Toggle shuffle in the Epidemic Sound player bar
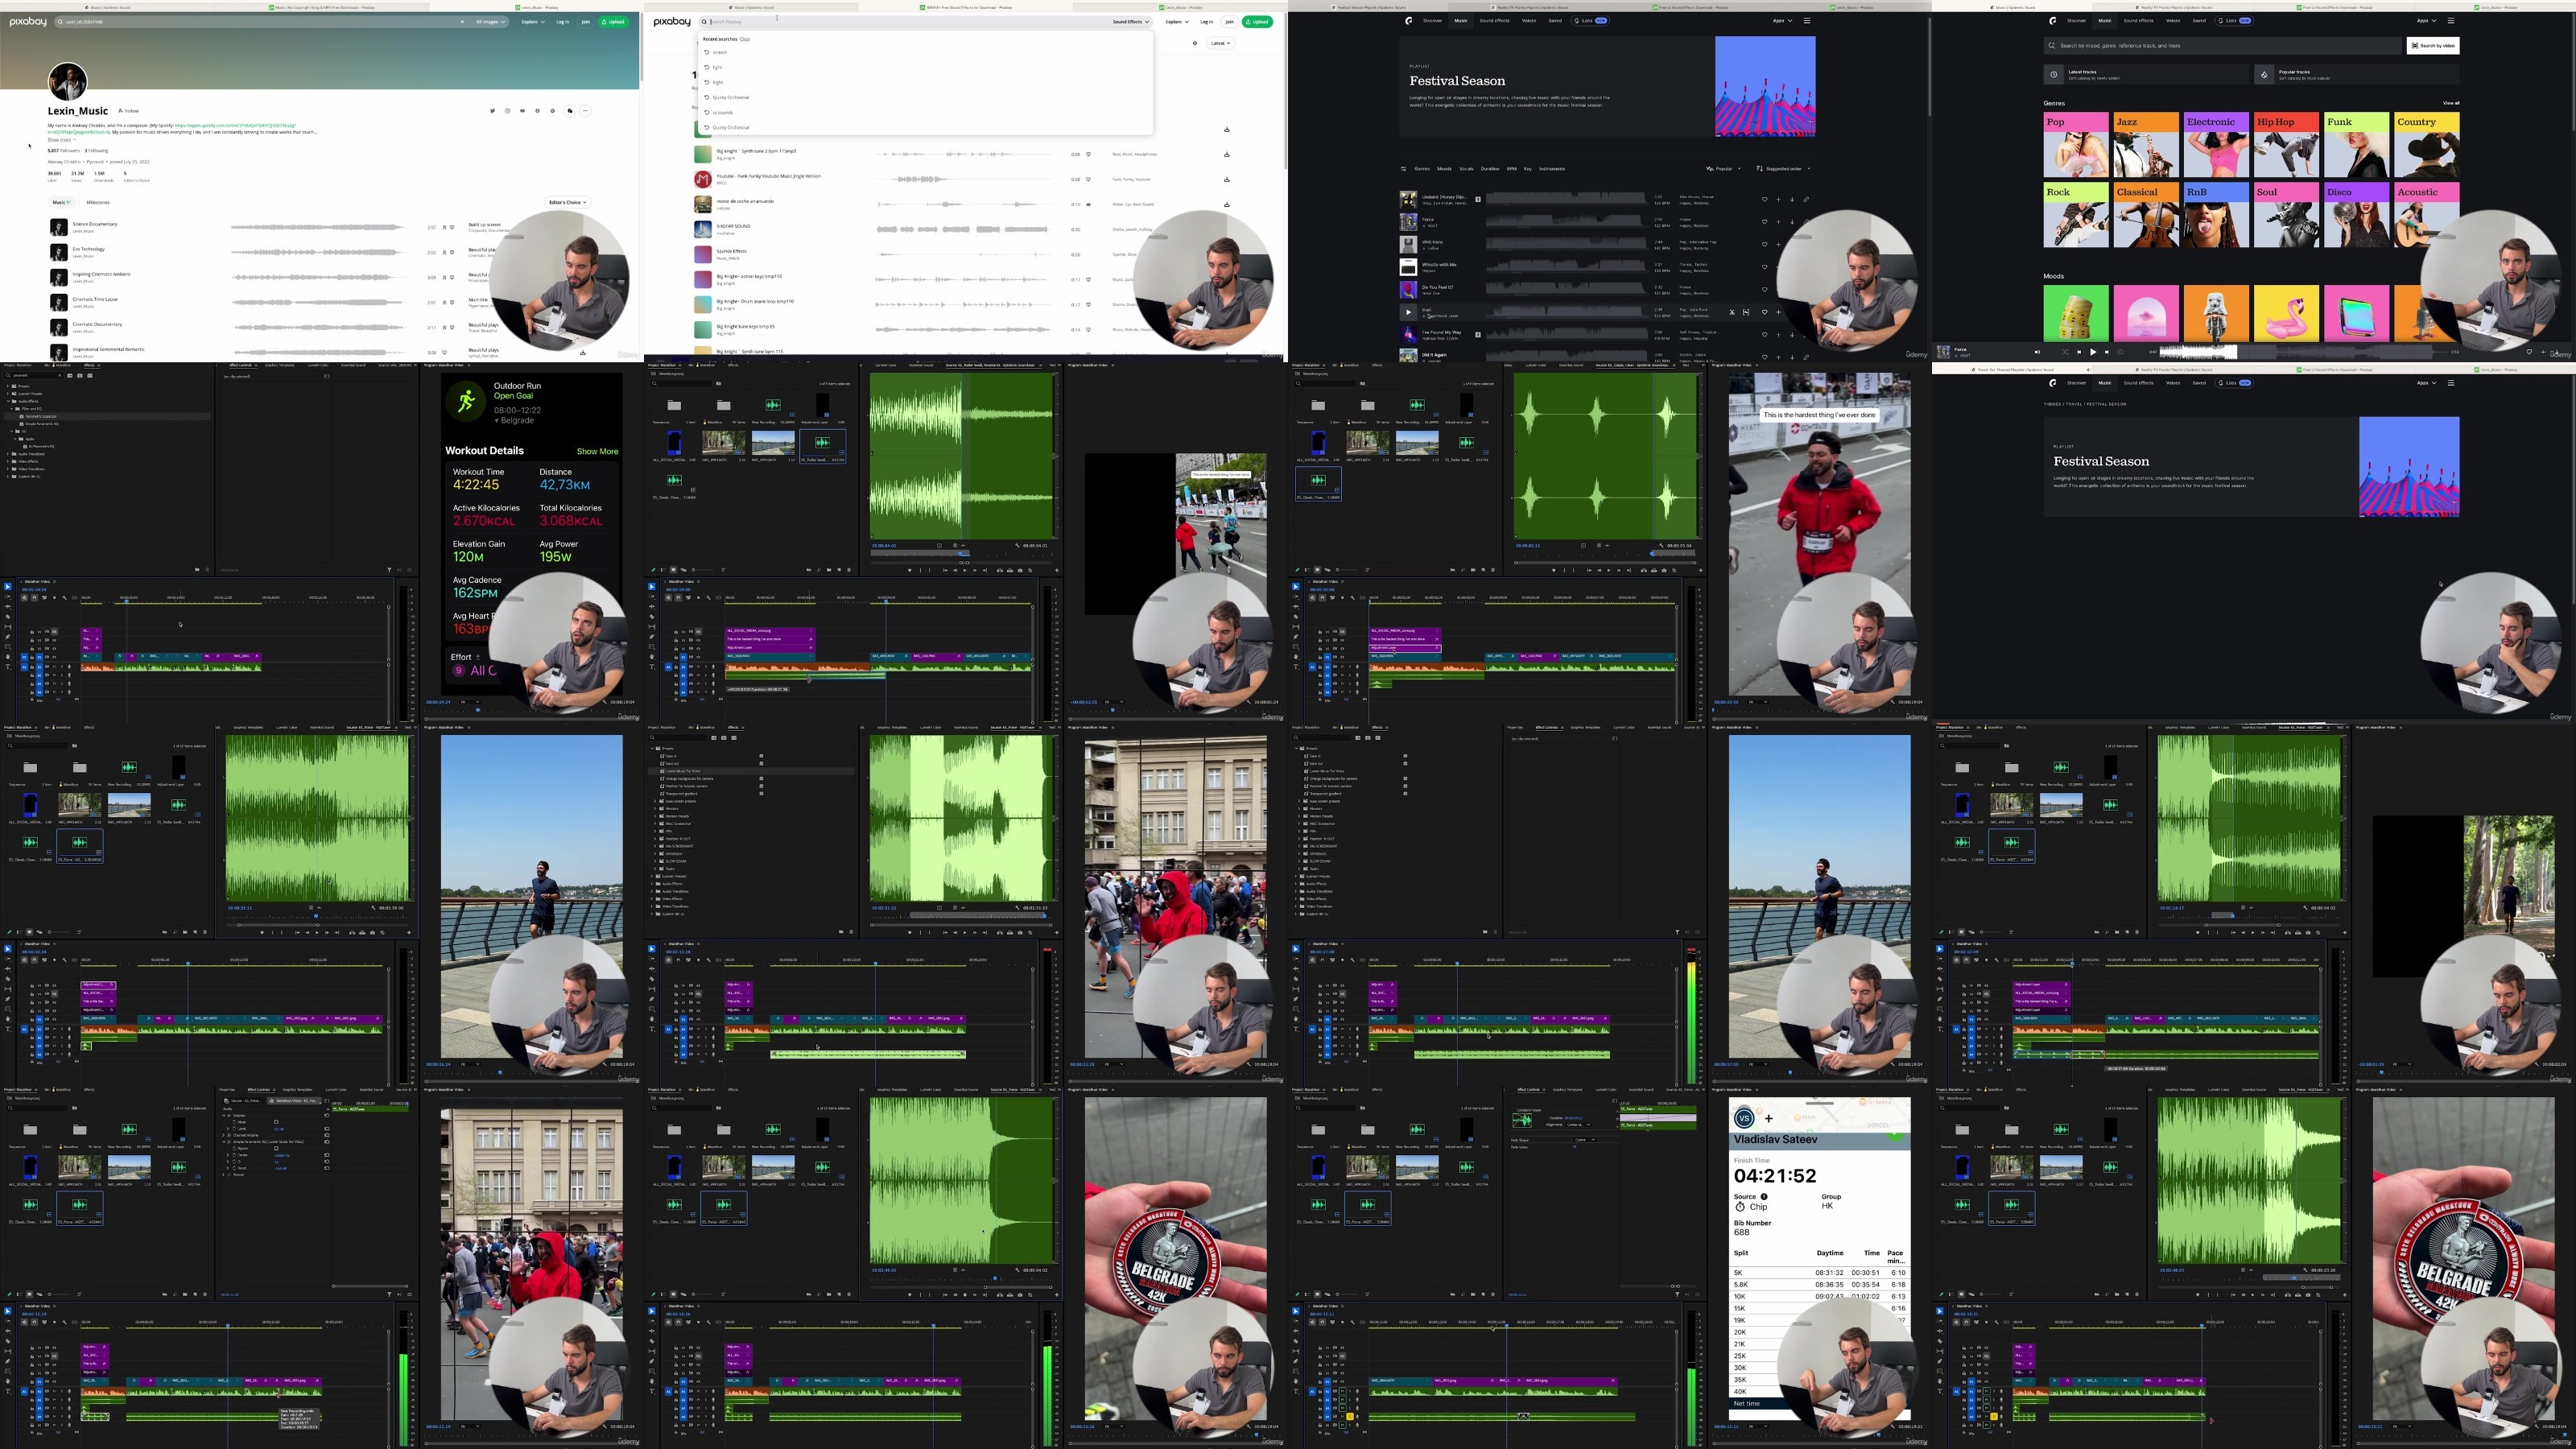 point(2065,352)
